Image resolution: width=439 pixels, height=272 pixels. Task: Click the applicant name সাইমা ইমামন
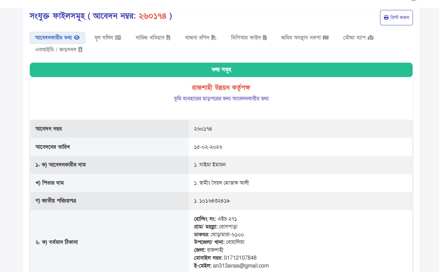click(212, 165)
